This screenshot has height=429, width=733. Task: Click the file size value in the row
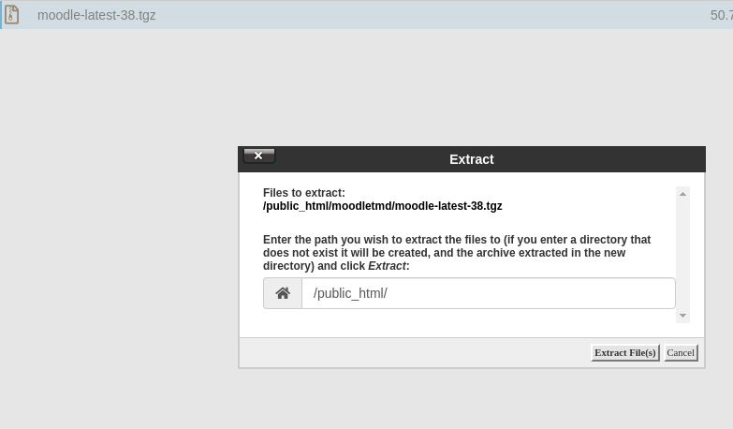[x=721, y=15]
